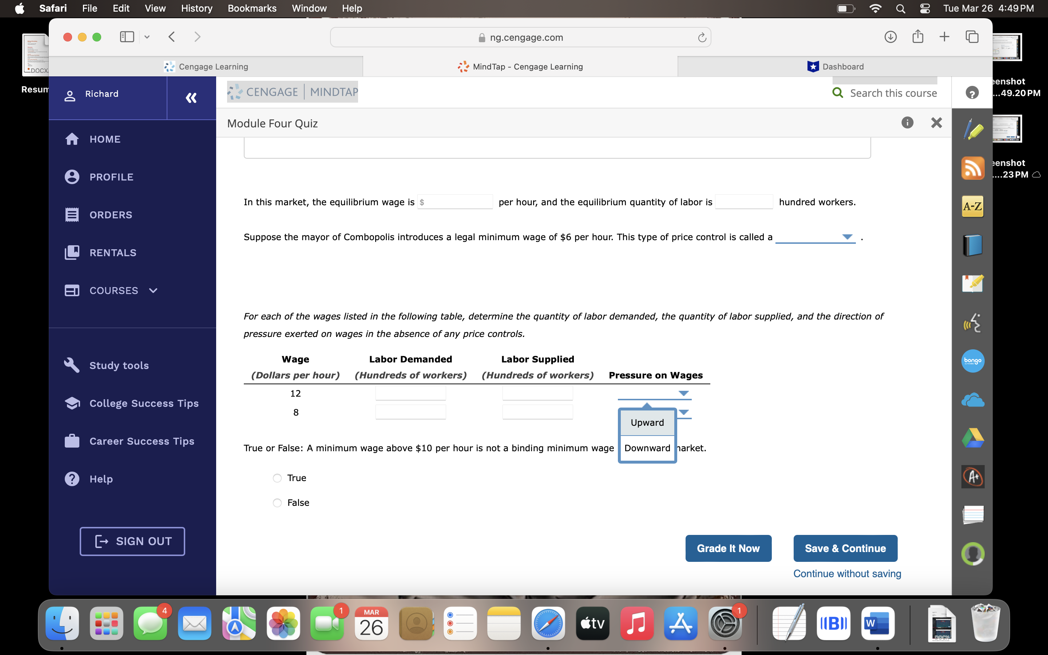The image size is (1048, 655).
Task: Open the notebook study notes tool
Action: point(973,284)
